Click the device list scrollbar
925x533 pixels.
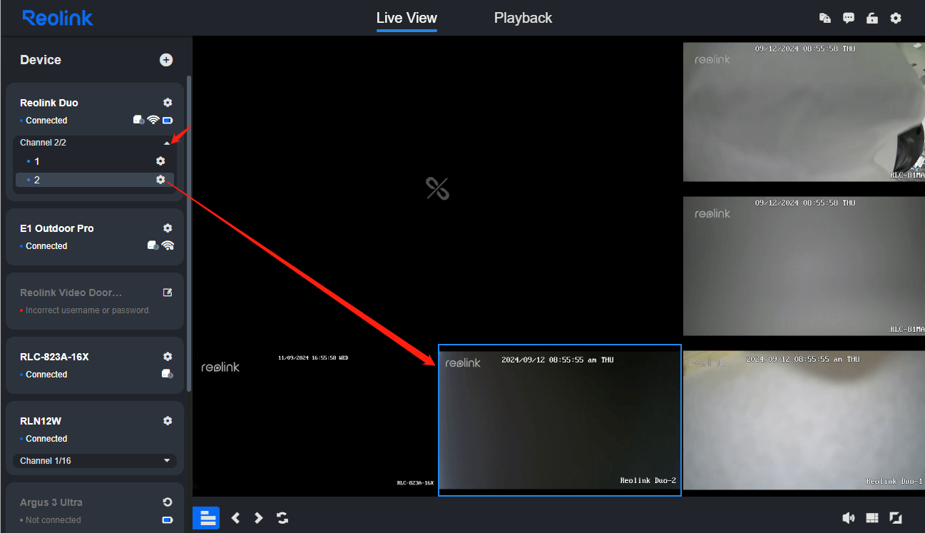coord(189,233)
